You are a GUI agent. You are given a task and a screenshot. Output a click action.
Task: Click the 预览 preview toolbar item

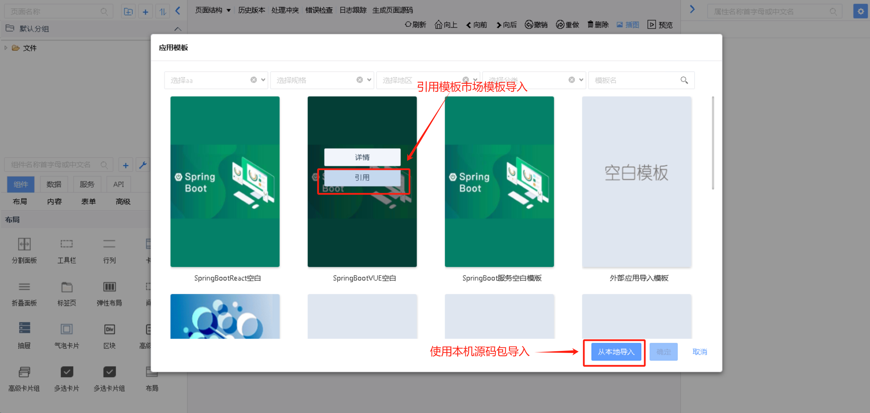coord(660,25)
